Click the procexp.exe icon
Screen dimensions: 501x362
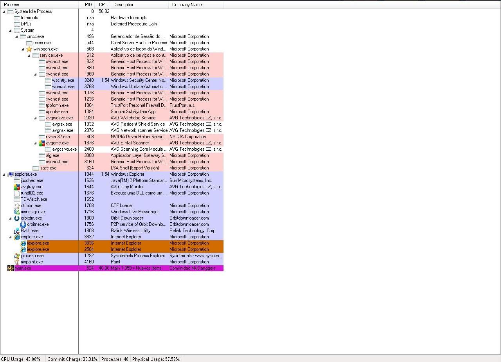coord(17,256)
